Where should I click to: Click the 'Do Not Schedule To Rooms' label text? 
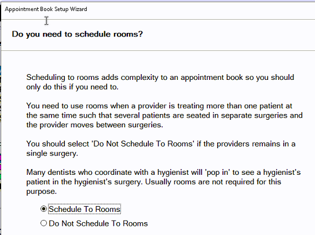click(x=98, y=223)
